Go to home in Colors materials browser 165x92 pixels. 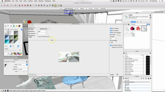(x=9, y=29)
